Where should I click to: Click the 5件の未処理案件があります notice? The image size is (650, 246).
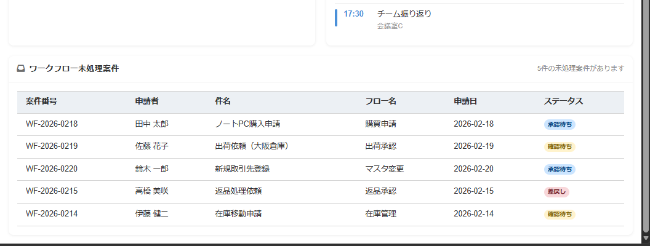coord(580,69)
